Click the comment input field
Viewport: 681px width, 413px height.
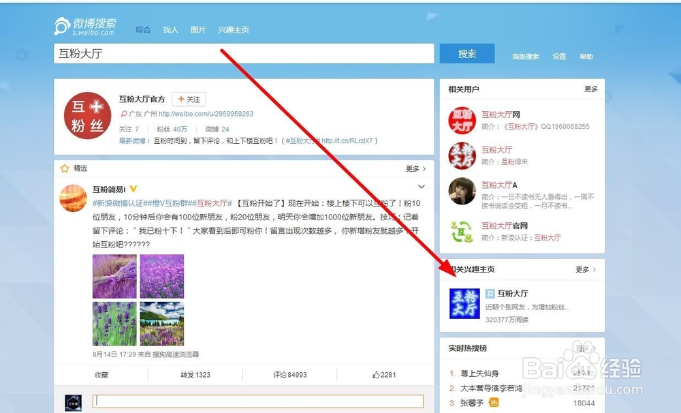pyautogui.click(x=258, y=401)
